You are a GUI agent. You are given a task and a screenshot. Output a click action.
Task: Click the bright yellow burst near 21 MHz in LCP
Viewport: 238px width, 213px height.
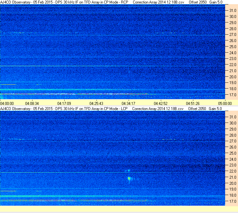(x=129, y=179)
